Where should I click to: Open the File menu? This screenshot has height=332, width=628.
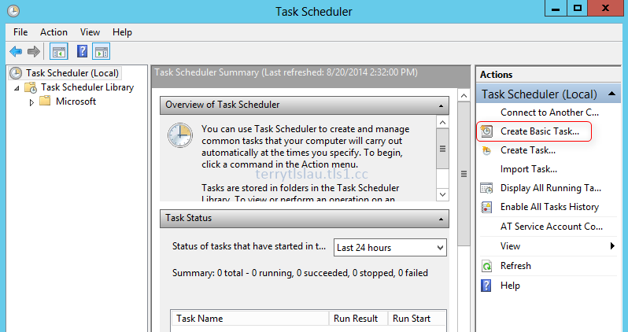(20, 32)
